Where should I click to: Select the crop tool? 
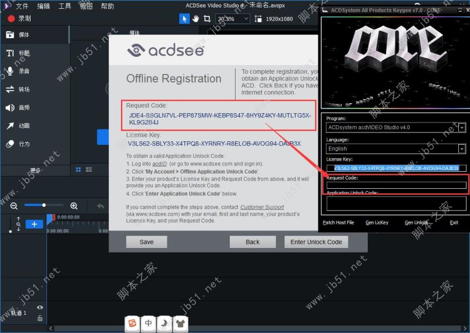(x=207, y=19)
